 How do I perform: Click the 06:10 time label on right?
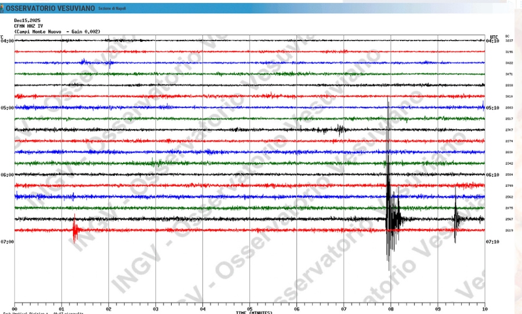[x=492, y=175]
